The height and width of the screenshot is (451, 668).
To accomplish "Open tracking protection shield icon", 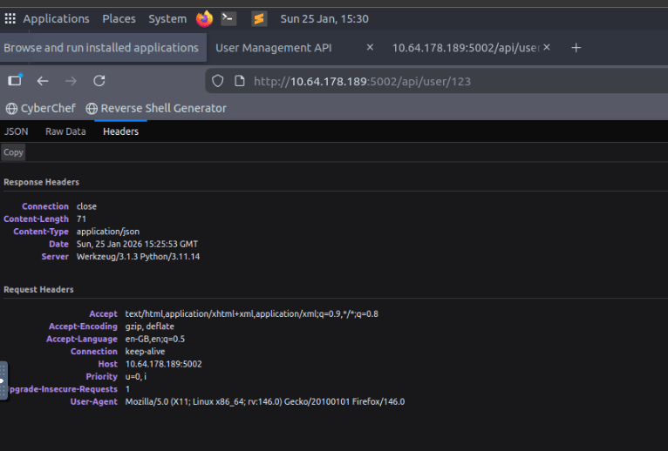I will click(x=218, y=81).
